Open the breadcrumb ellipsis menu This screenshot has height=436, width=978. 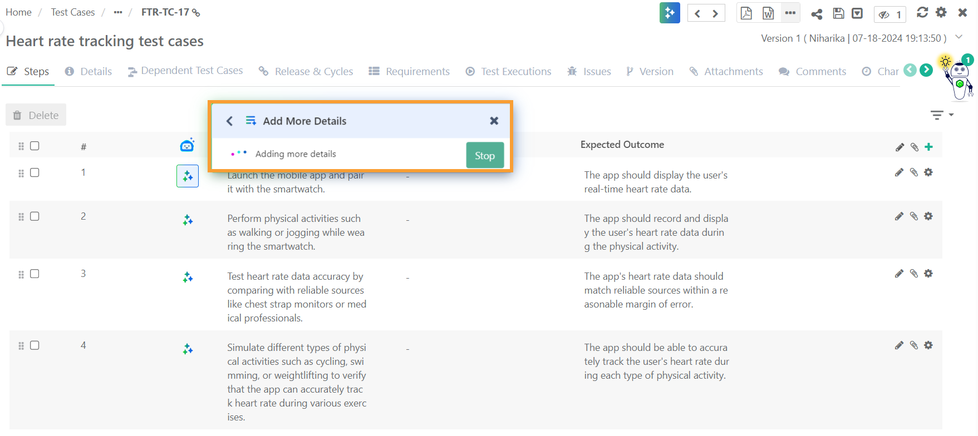(117, 12)
